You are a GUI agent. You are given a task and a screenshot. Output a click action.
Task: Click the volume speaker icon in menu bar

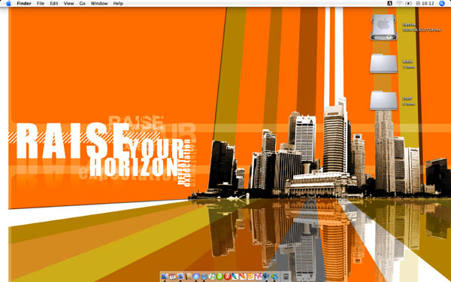408,4
